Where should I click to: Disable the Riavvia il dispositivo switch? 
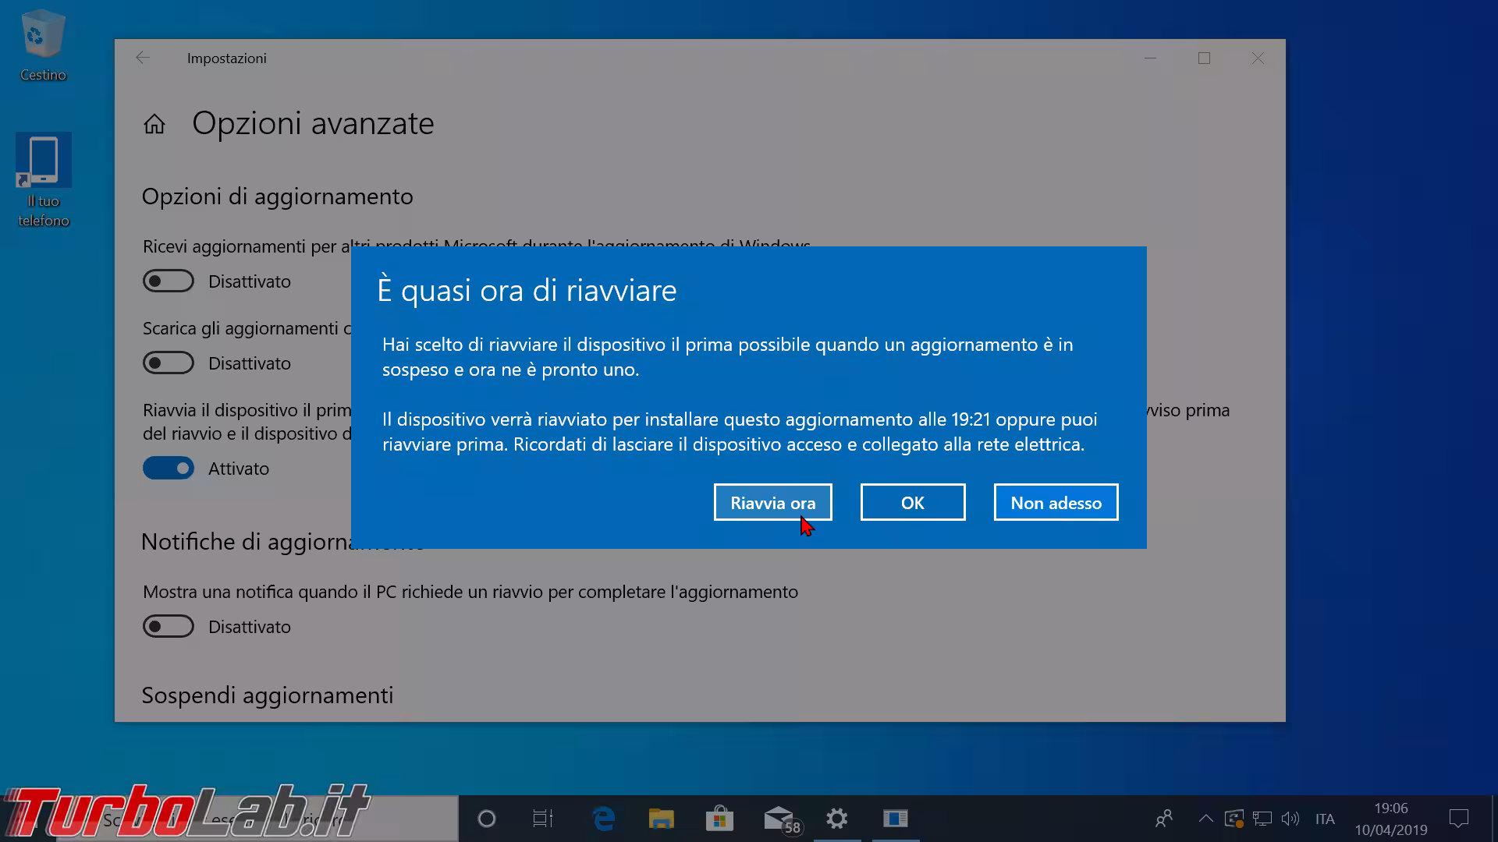point(169,469)
